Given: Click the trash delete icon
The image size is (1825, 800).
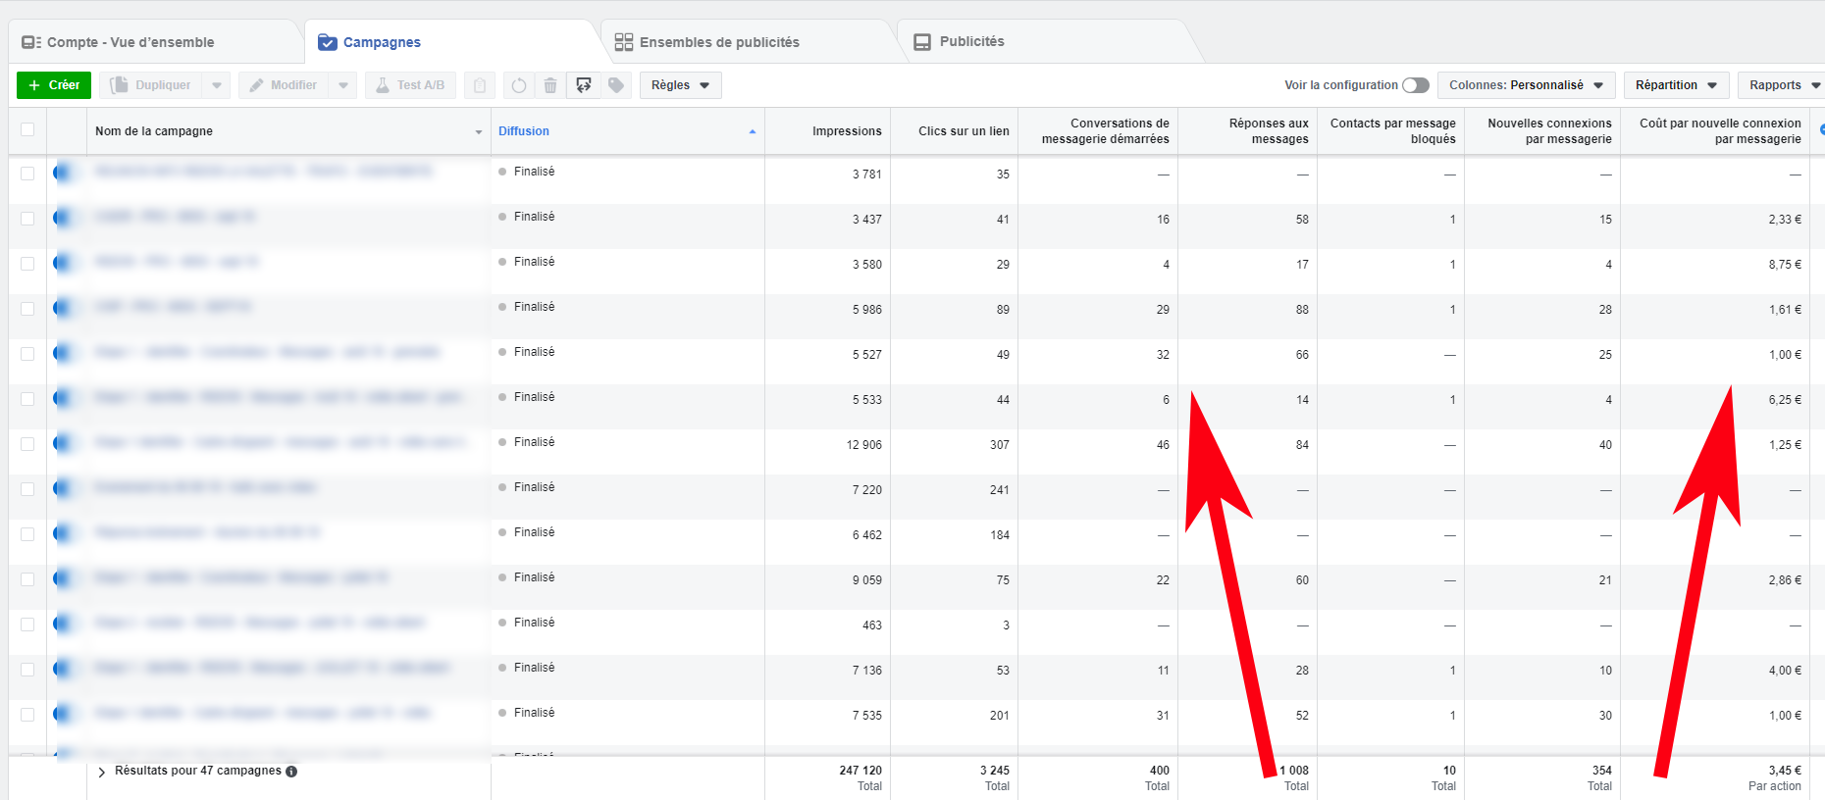Looking at the screenshot, I should [550, 85].
